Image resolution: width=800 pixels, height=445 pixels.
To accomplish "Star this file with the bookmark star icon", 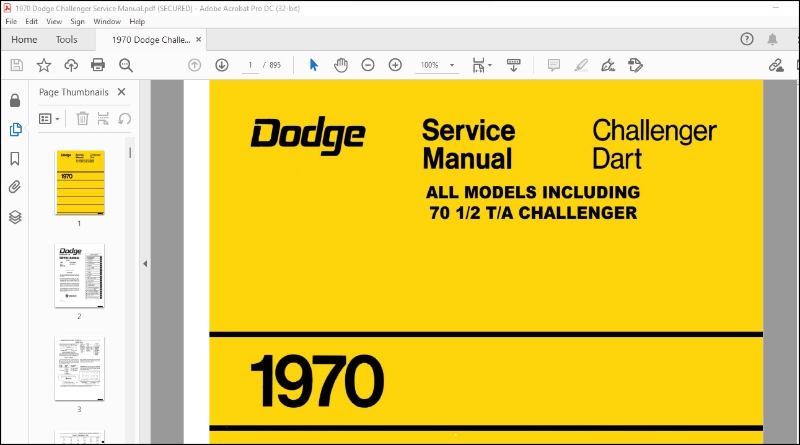I will point(44,65).
